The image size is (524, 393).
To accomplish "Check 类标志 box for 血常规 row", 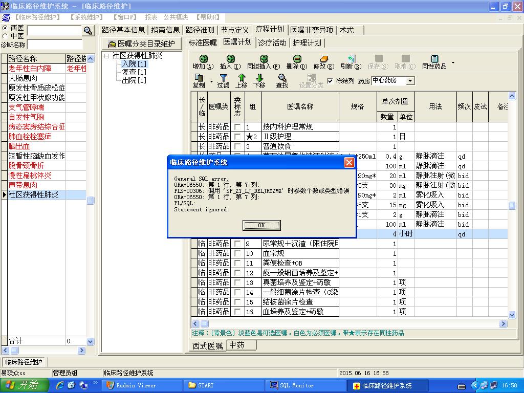I will (x=237, y=253).
